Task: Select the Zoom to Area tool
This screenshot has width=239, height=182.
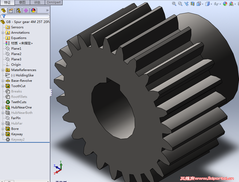Action: [180, 4]
